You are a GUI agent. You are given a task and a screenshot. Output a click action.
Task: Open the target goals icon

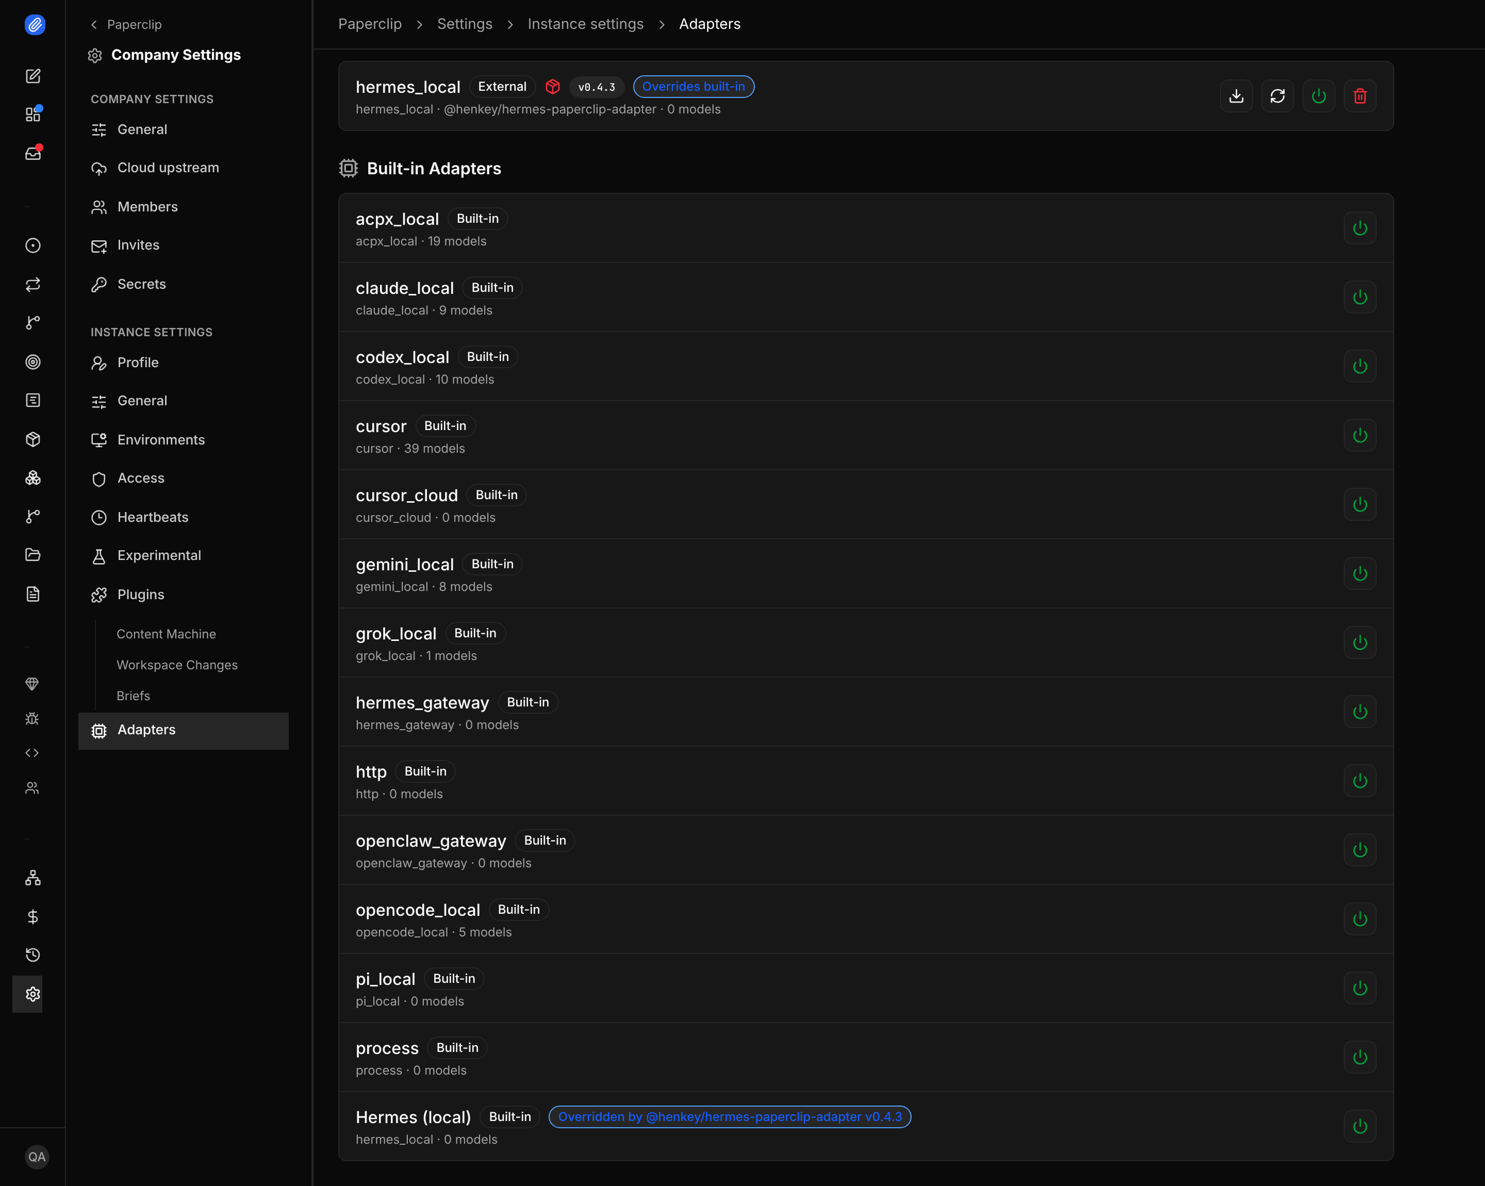pos(33,363)
